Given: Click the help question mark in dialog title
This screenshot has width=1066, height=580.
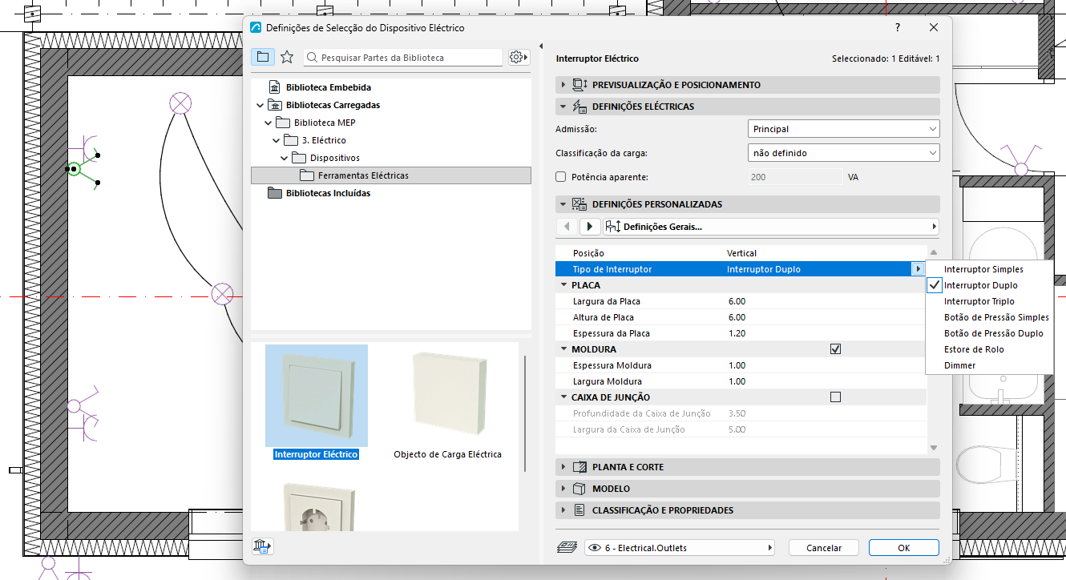Looking at the screenshot, I should point(897,27).
